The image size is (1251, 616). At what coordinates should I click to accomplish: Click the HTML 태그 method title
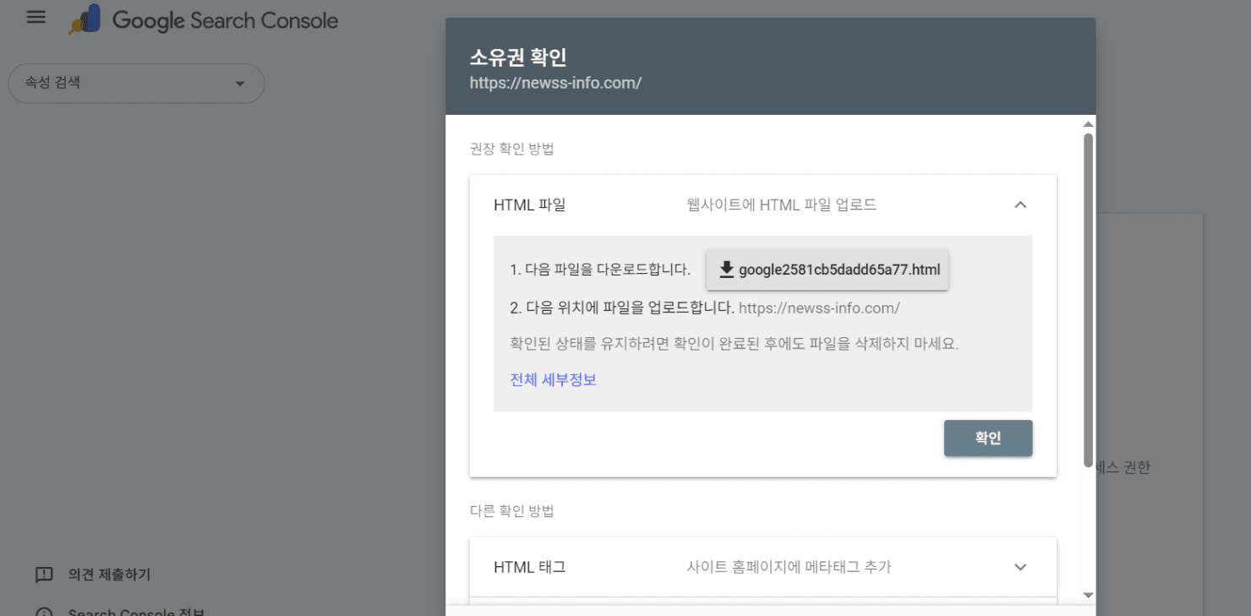[x=529, y=567]
